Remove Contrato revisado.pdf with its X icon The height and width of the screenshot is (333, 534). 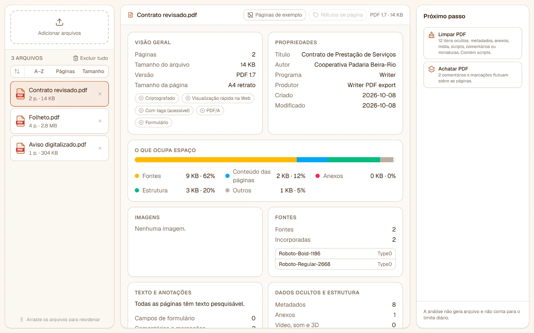coord(100,94)
